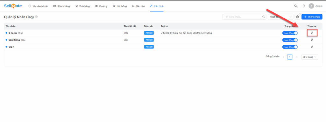This screenshot has width=326, height=122.
Task: Toggle Hoạt động switch for Vip 1
Action: click(x=290, y=47)
